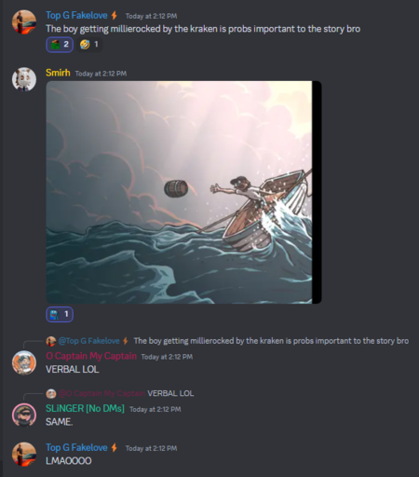Click SLiNGER [No DMs] username
Screen dimensions: 419x477
pos(85,408)
